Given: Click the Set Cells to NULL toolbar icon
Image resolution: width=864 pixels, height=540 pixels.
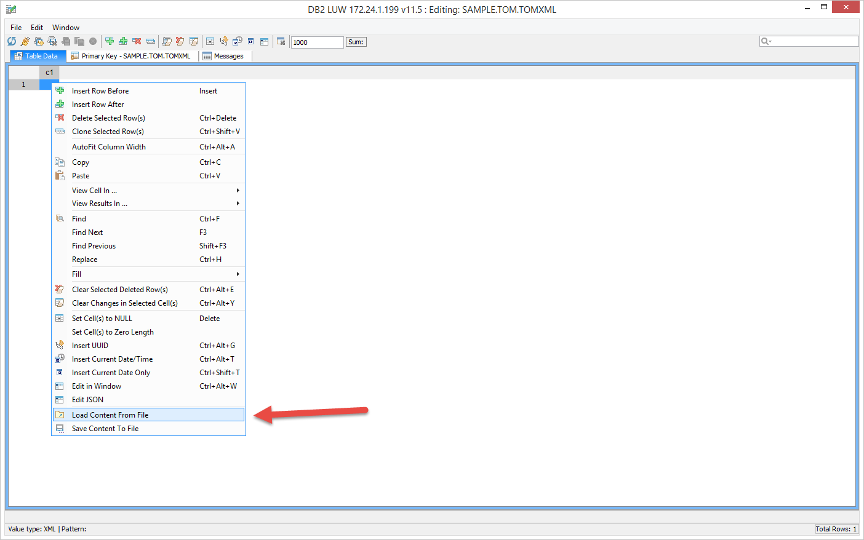Looking at the screenshot, I should 210,41.
